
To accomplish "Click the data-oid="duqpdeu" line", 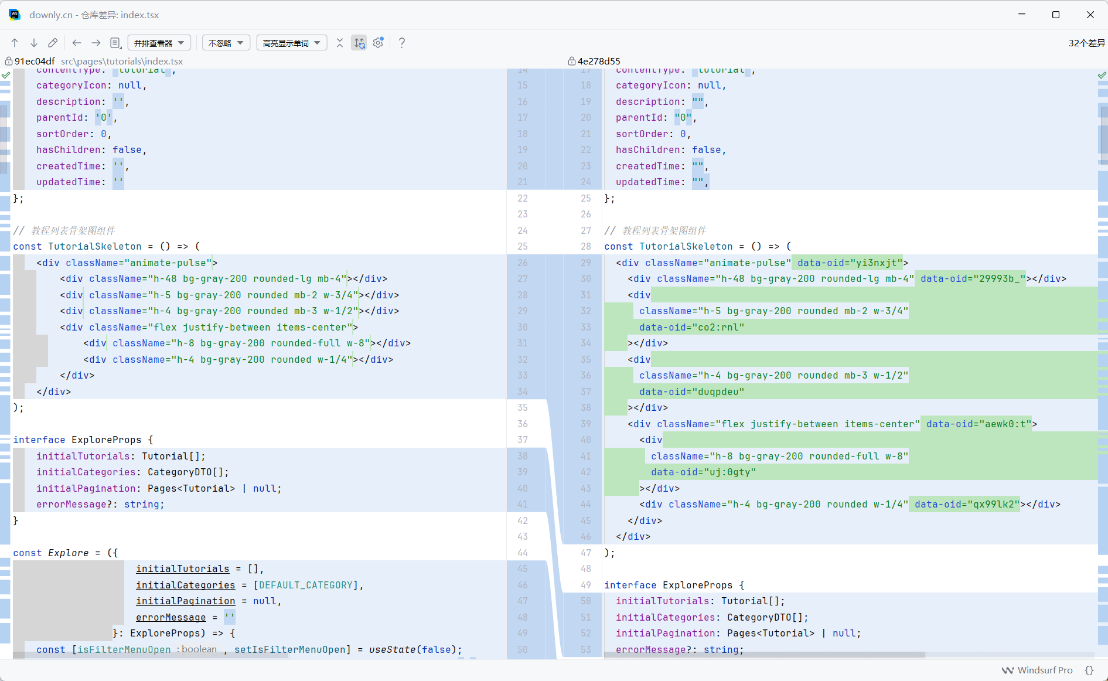I will point(692,391).
